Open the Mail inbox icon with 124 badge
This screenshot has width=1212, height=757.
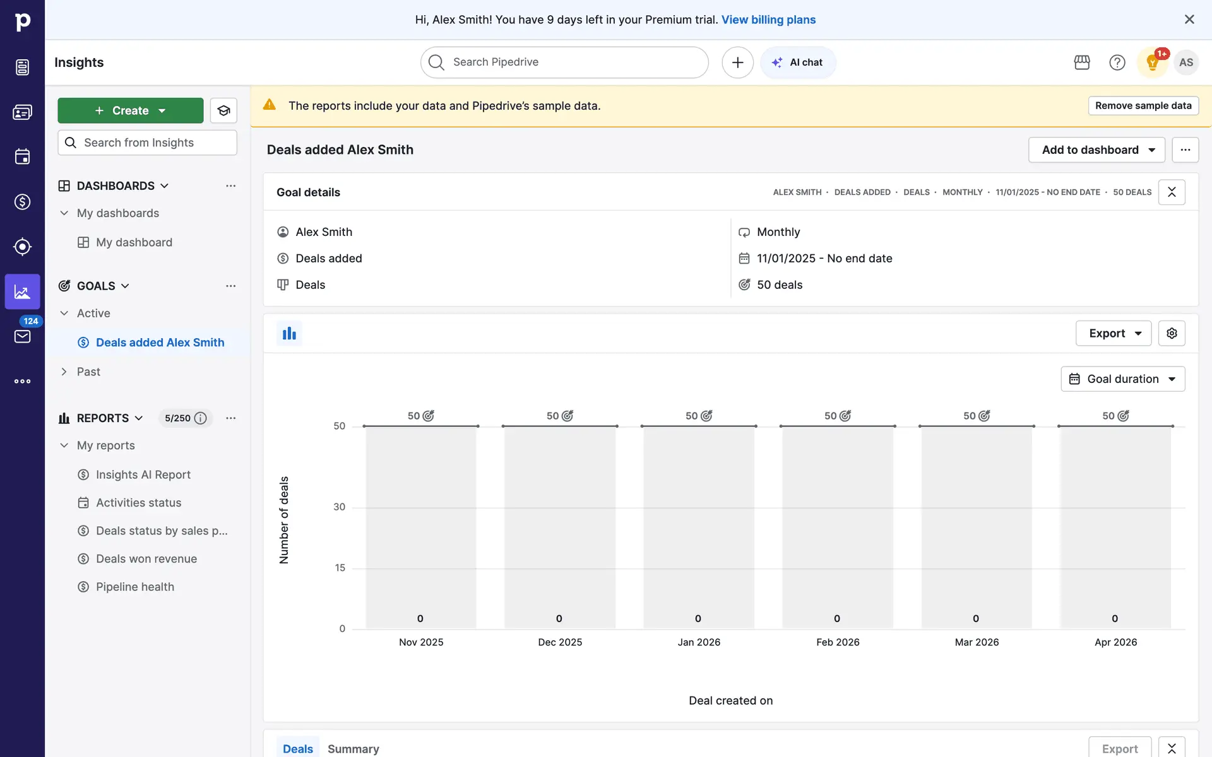[22, 336]
